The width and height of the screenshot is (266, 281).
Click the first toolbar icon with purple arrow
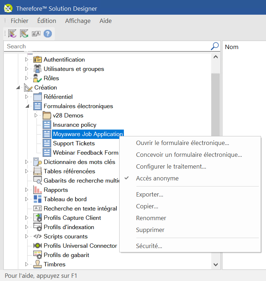pyautogui.click(x=13, y=34)
